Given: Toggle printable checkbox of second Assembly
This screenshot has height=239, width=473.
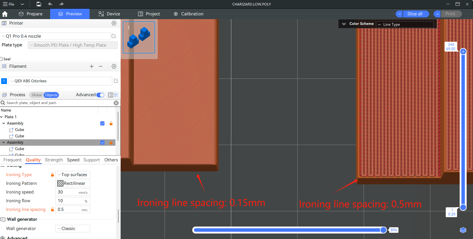Looking at the screenshot, I should coord(102,143).
